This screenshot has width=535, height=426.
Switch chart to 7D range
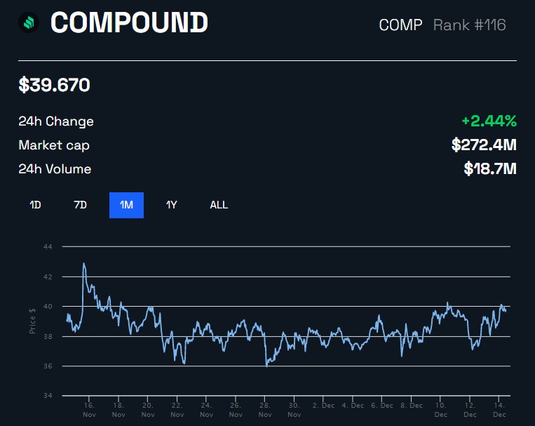tap(80, 205)
